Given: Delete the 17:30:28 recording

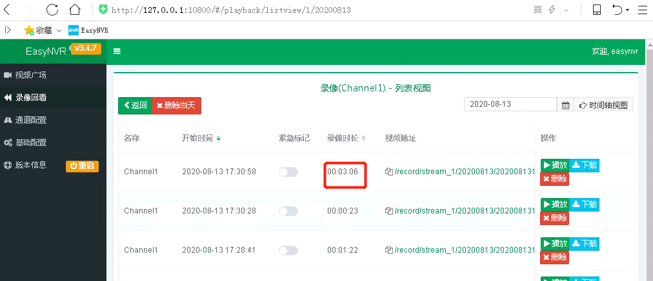Looking at the screenshot, I should coord(555,218).
